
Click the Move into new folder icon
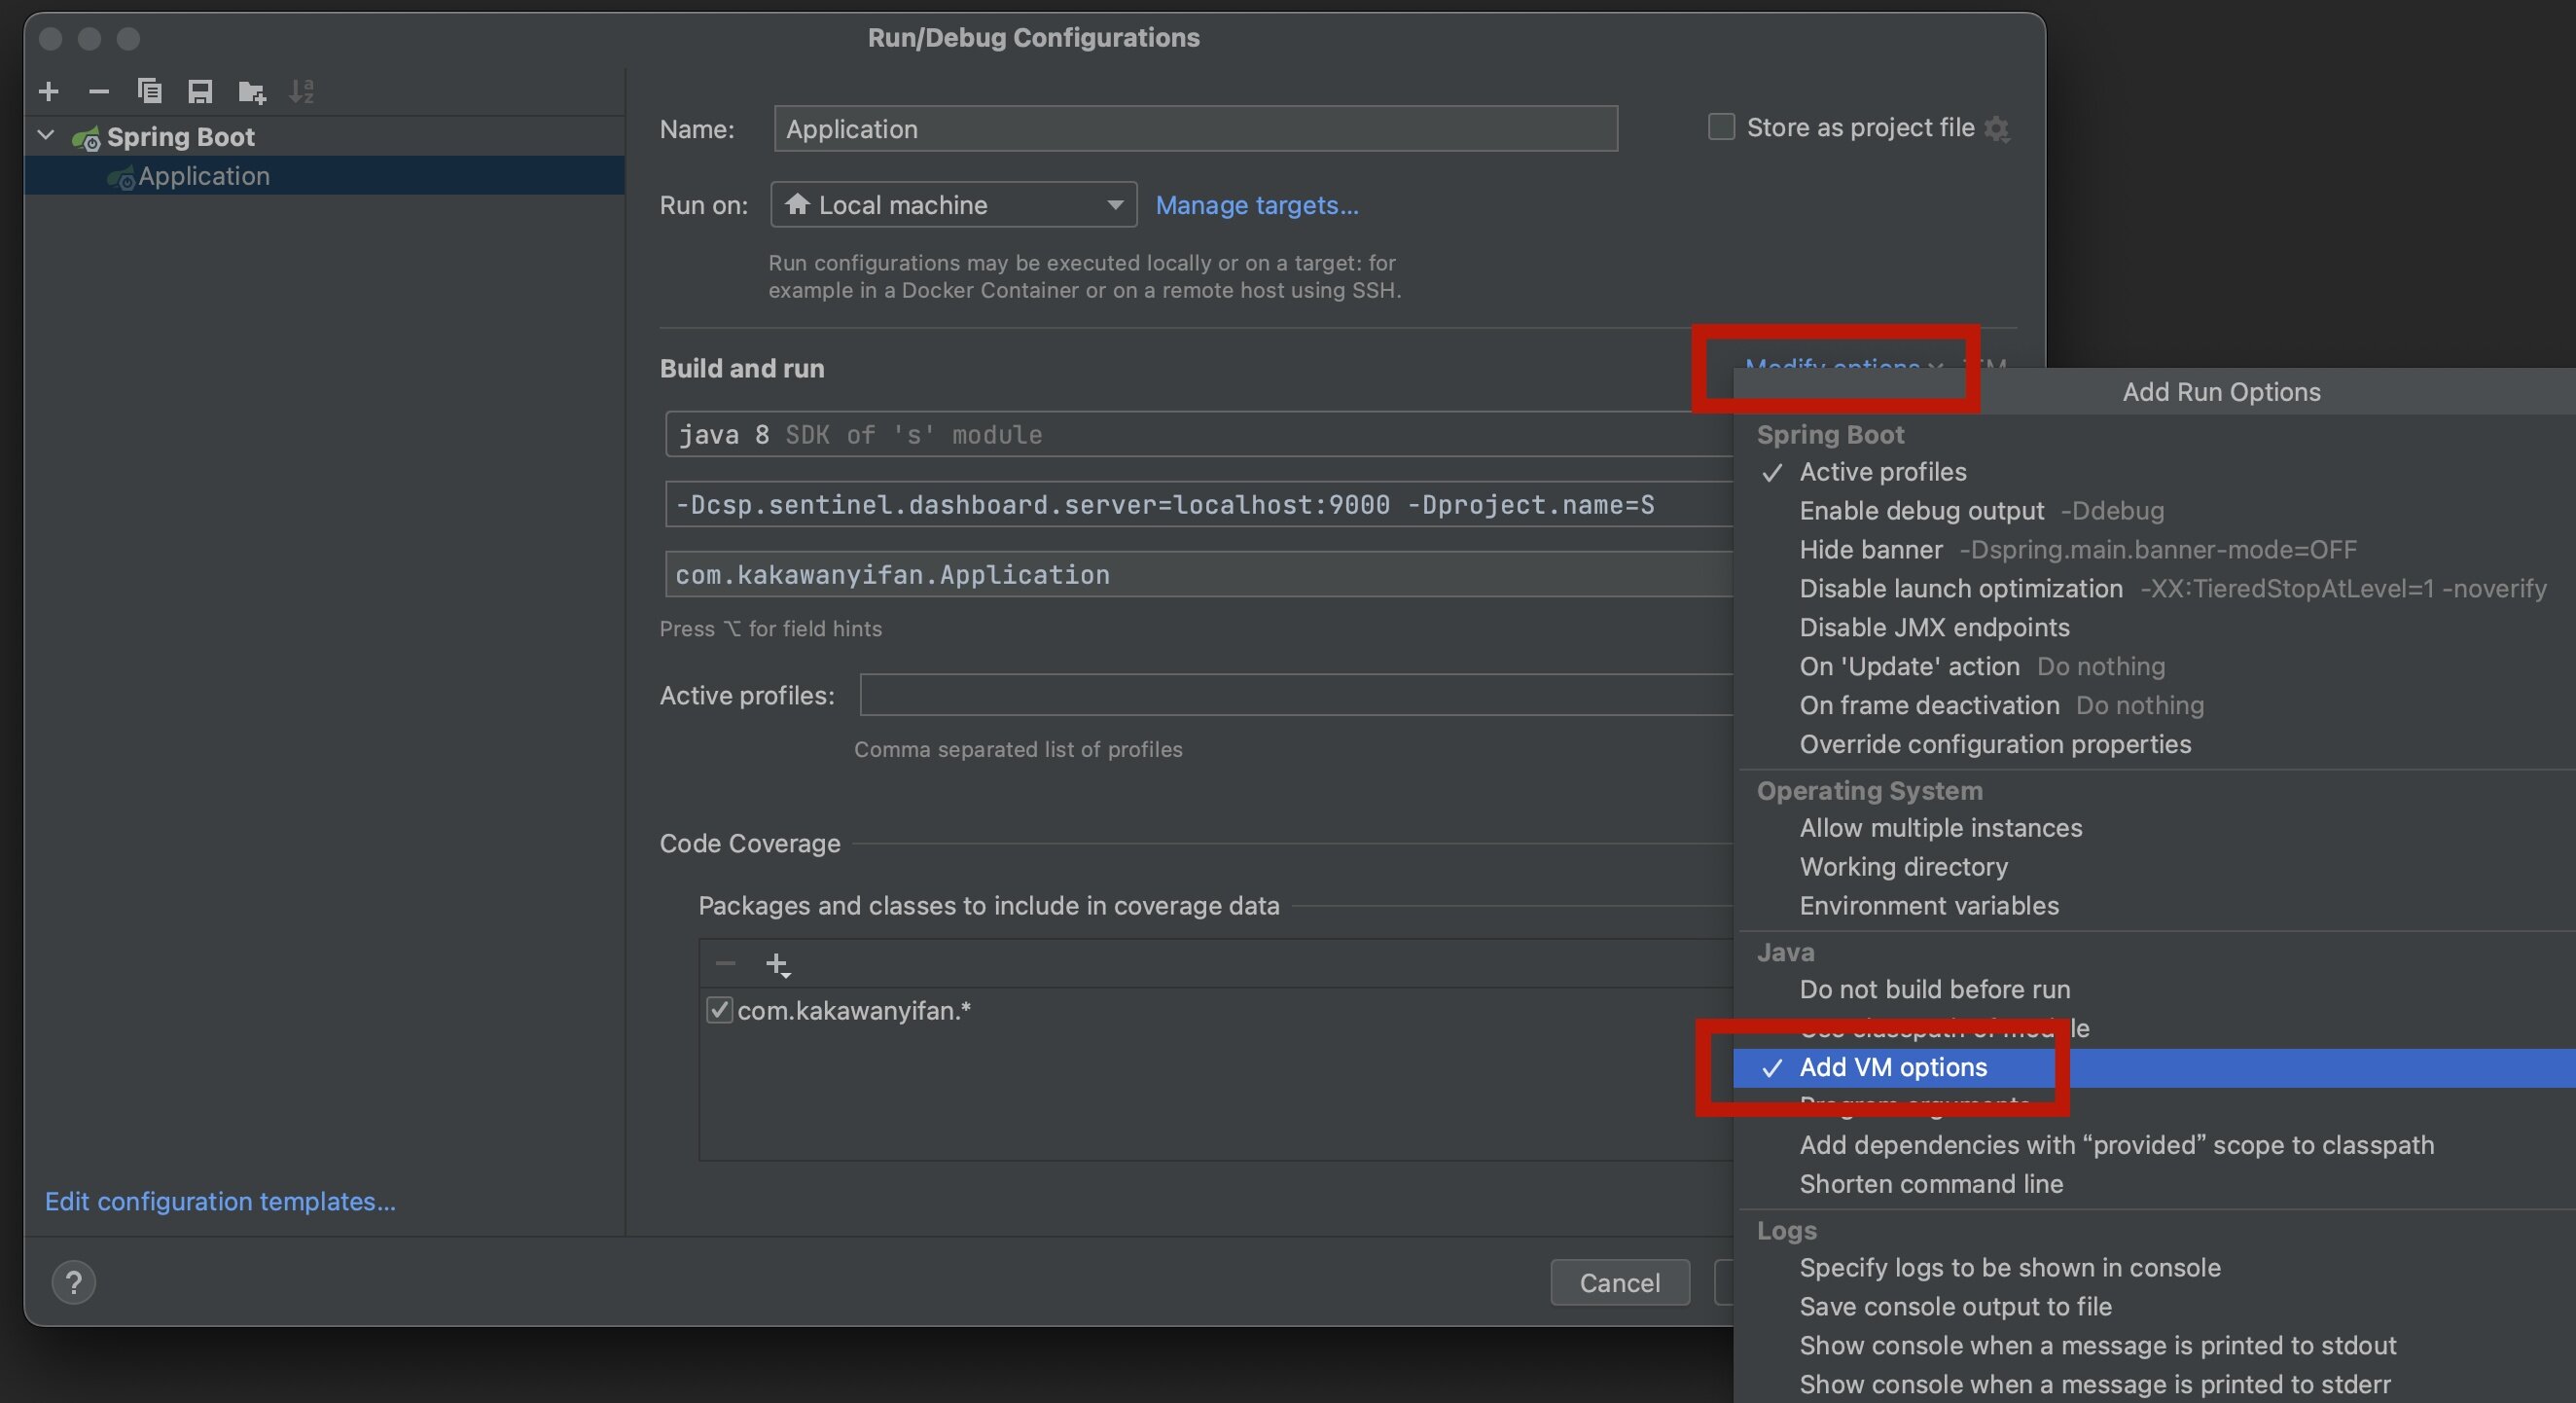251,92
